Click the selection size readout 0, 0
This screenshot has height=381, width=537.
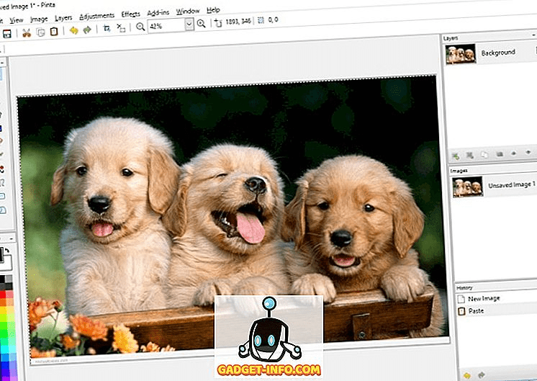pos(273,20)
